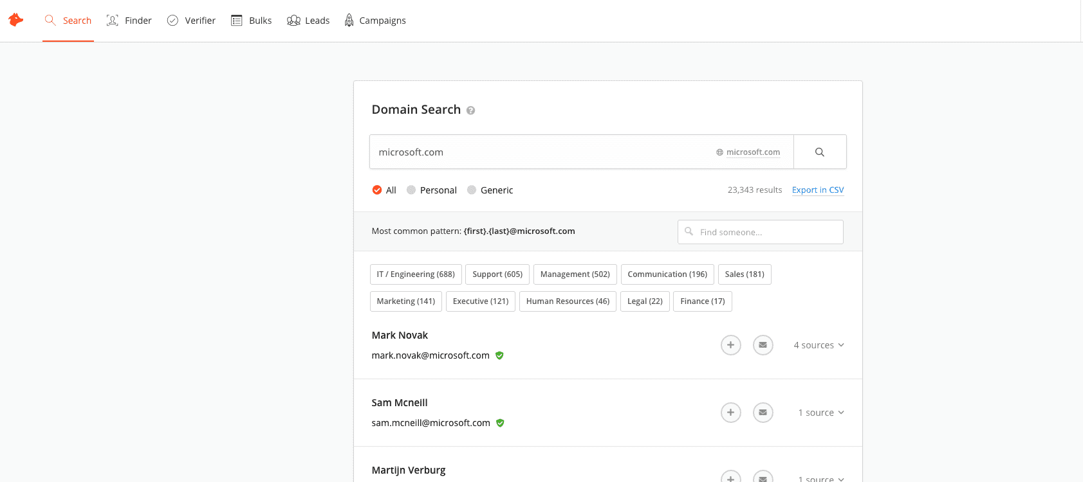This screenshot has height=482, width=1083.
Task: Filter by Sales (181)
Action: tap(745, 274)
